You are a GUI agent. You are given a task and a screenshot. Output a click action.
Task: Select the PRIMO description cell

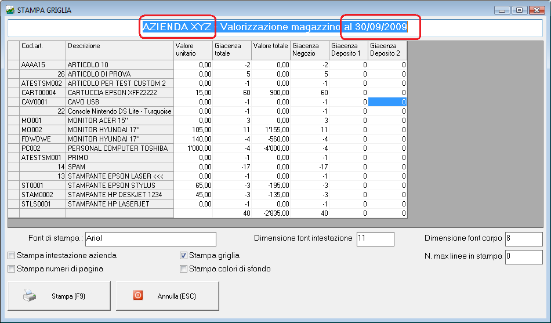[x=120, y=158]
